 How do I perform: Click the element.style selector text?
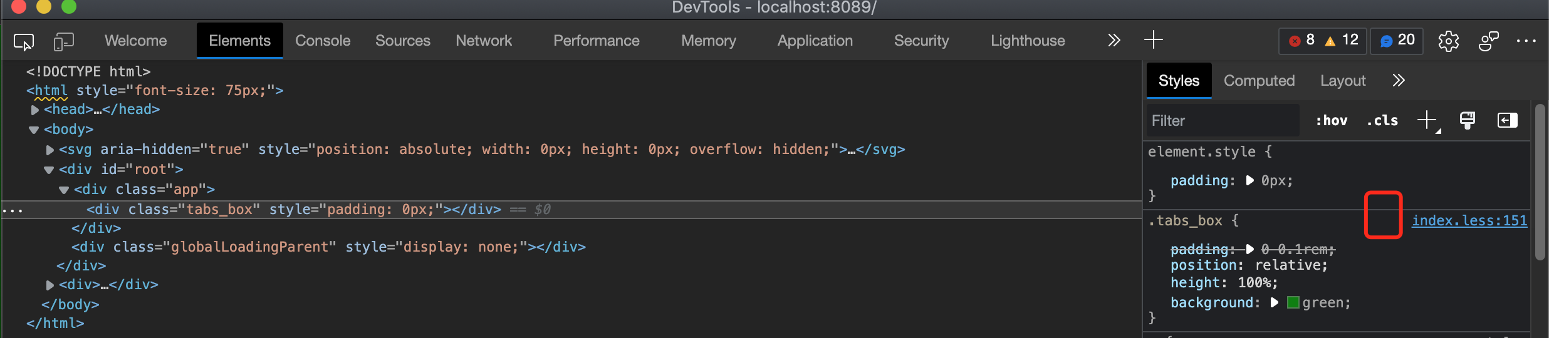[1201, 151]
